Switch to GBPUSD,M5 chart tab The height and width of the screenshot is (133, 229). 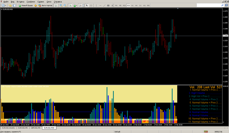pyautogui.click(x=36, y=128)
